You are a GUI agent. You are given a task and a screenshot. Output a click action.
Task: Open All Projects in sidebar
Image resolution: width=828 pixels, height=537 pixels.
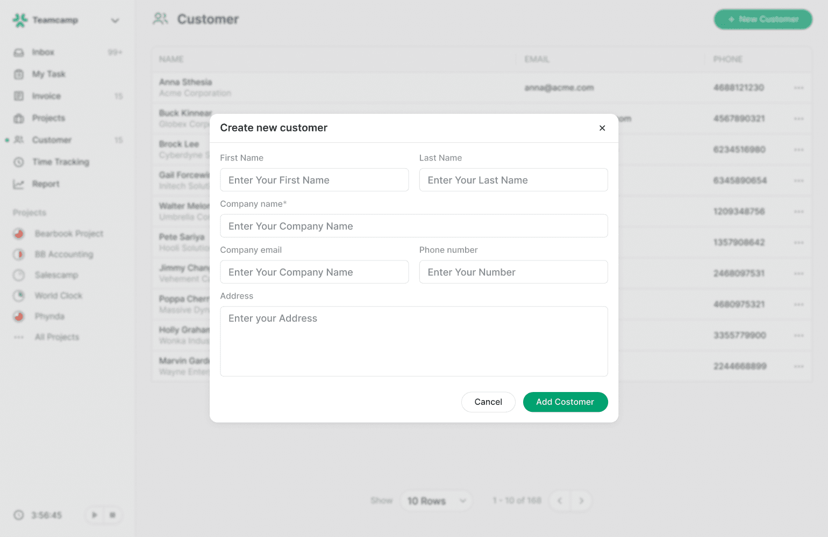(56, 337)
